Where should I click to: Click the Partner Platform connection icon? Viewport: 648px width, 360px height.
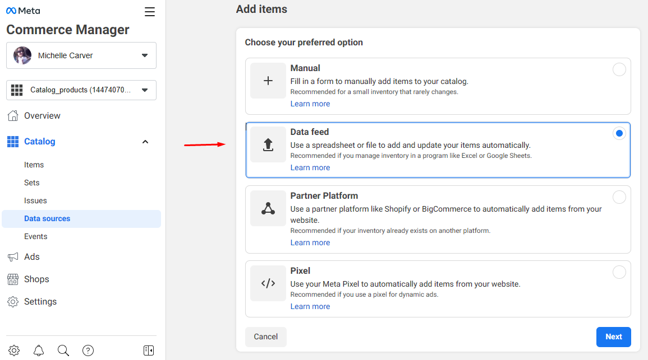pos(268,208)
